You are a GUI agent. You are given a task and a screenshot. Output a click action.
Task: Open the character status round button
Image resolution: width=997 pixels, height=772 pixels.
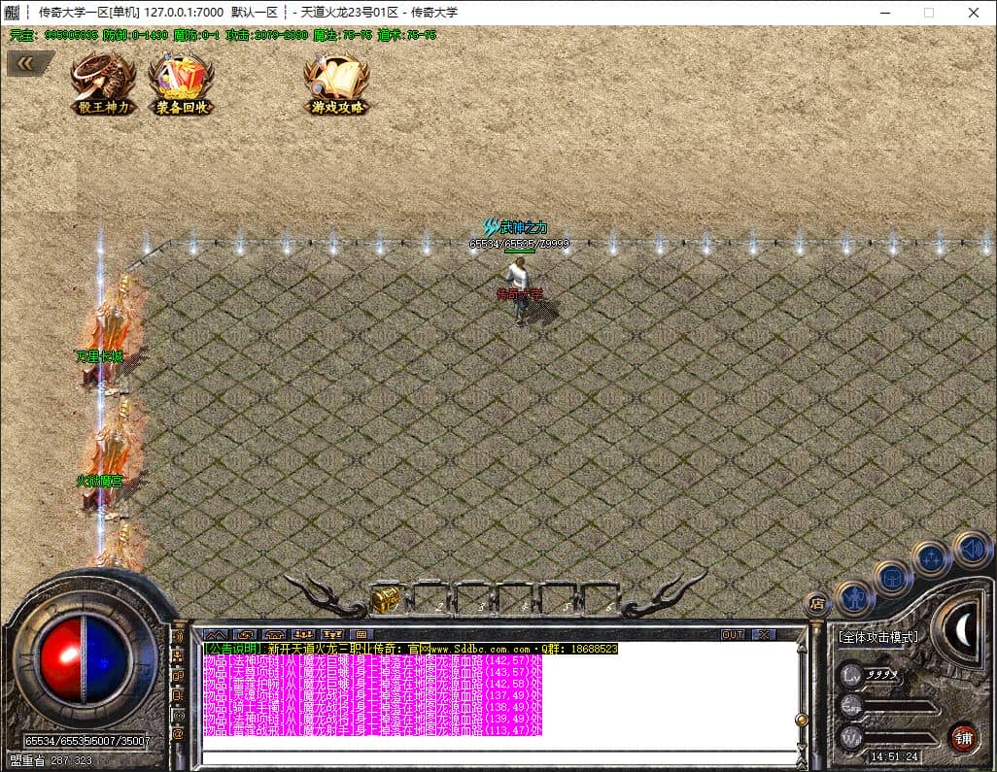(854, 598)
